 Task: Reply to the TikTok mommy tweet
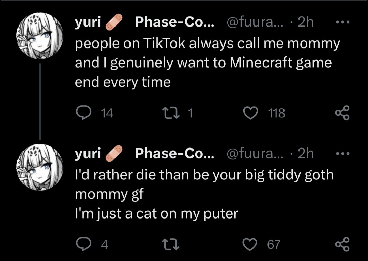(83, 113)
